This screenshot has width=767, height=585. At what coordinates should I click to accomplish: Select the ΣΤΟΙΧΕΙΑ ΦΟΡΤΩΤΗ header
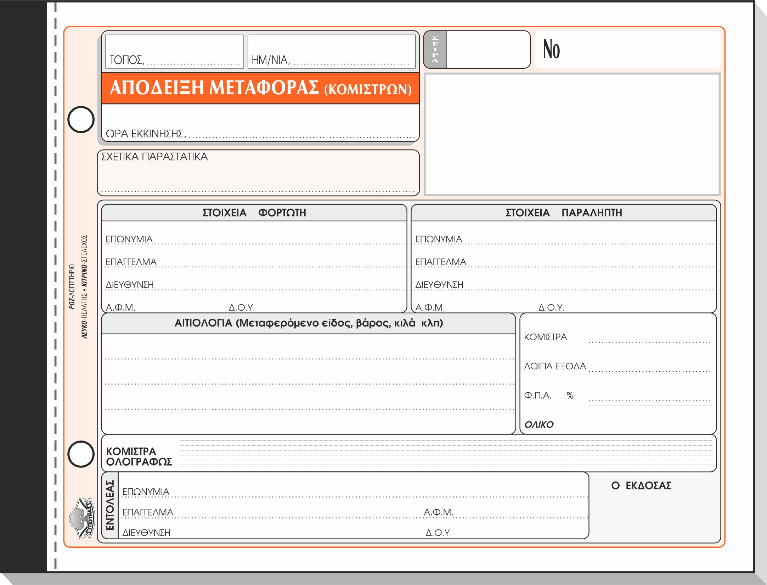tap(254, 213)
